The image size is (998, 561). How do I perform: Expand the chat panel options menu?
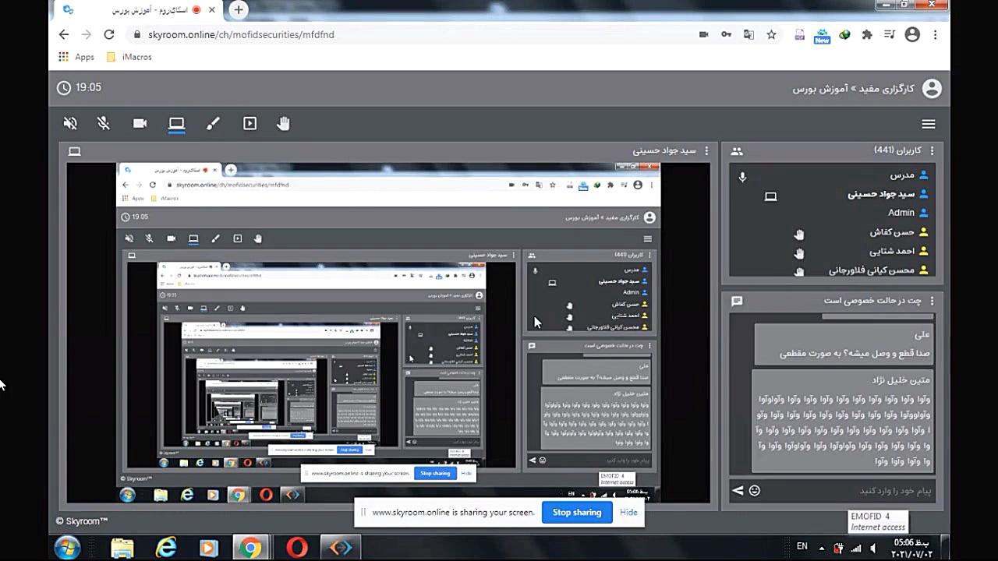point(931,301)
